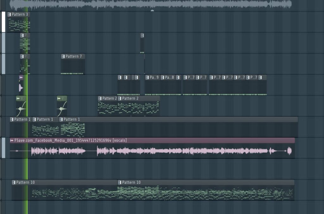Open the clip menu of the Pa..9 clip
The height and width of the screenshot is (214, 324).
click(147, 77)
